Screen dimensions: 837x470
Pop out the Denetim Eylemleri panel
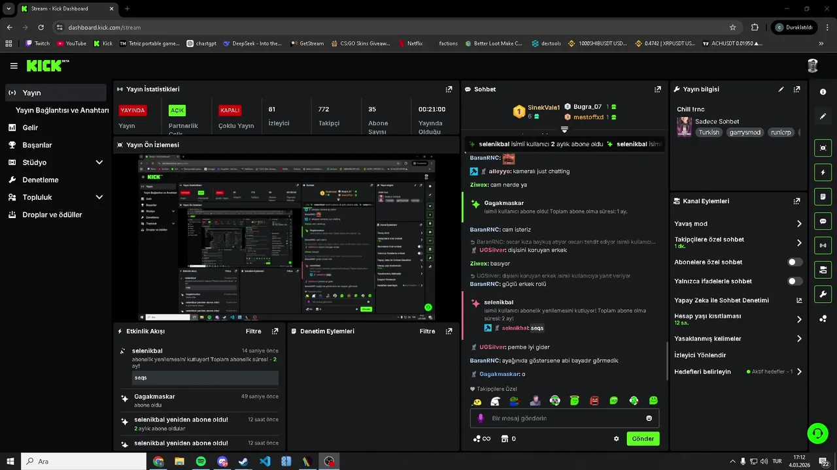449,332
